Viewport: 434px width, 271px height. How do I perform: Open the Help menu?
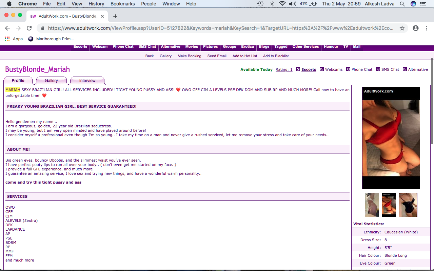[x=191, y=4]
